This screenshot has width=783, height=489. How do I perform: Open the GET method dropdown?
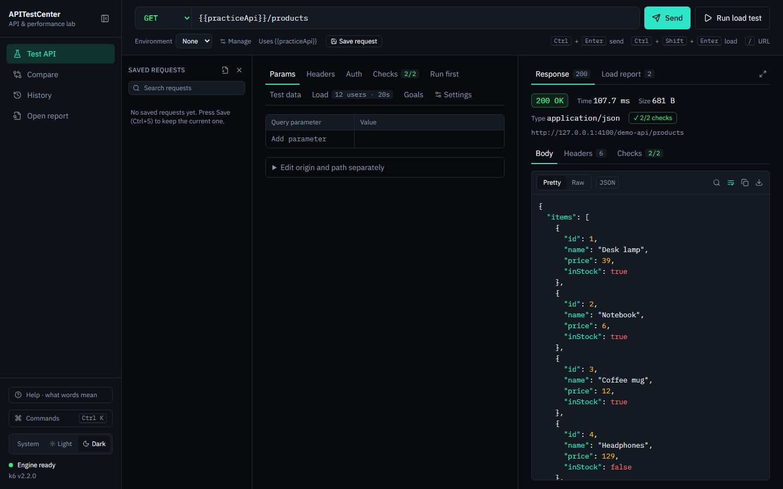pos(164,18)
